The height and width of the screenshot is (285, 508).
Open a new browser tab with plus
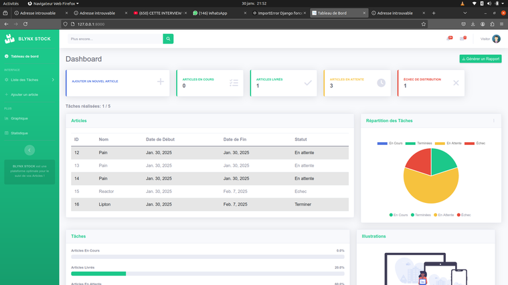[x=434, y=13]
